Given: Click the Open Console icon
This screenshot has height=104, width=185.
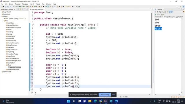Looking at the screenshot, I should (x=162, y=15).
